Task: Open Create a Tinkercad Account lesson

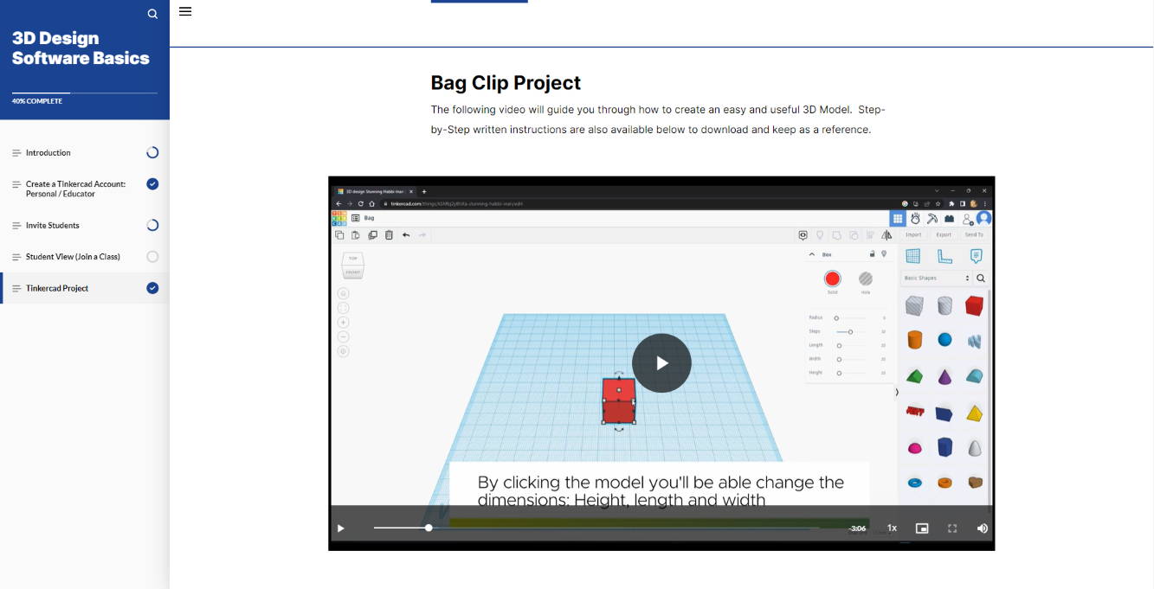Action: (x=85, y=189)
